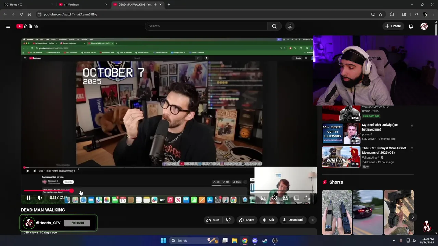Viewport: 438px width, 246px height.
Task: Open Chrome media controls icon
Action: 416,14
